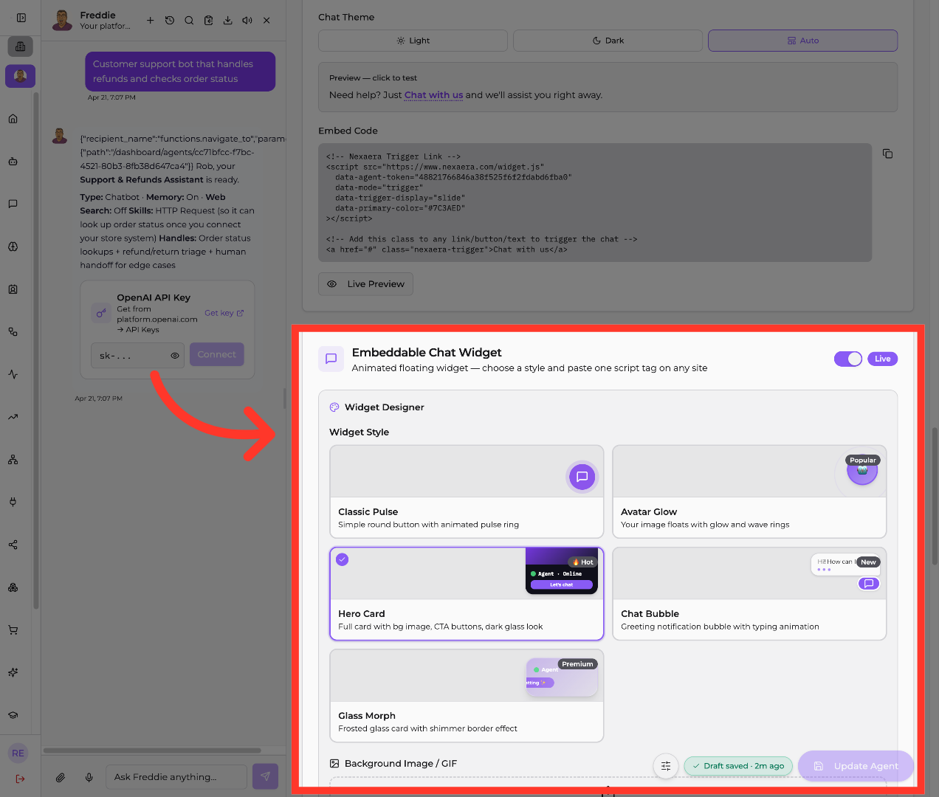The image size is (939, 797).
Task: Open the workflow shapes icon in sidebar
Action: click(13, 332)
